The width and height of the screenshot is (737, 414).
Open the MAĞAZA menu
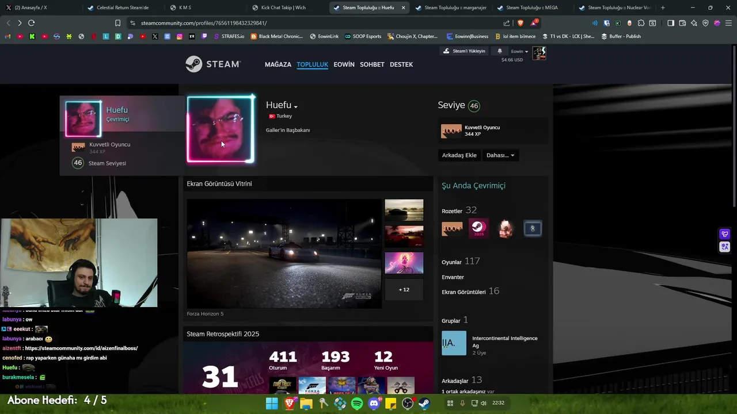tap(278, 64)
